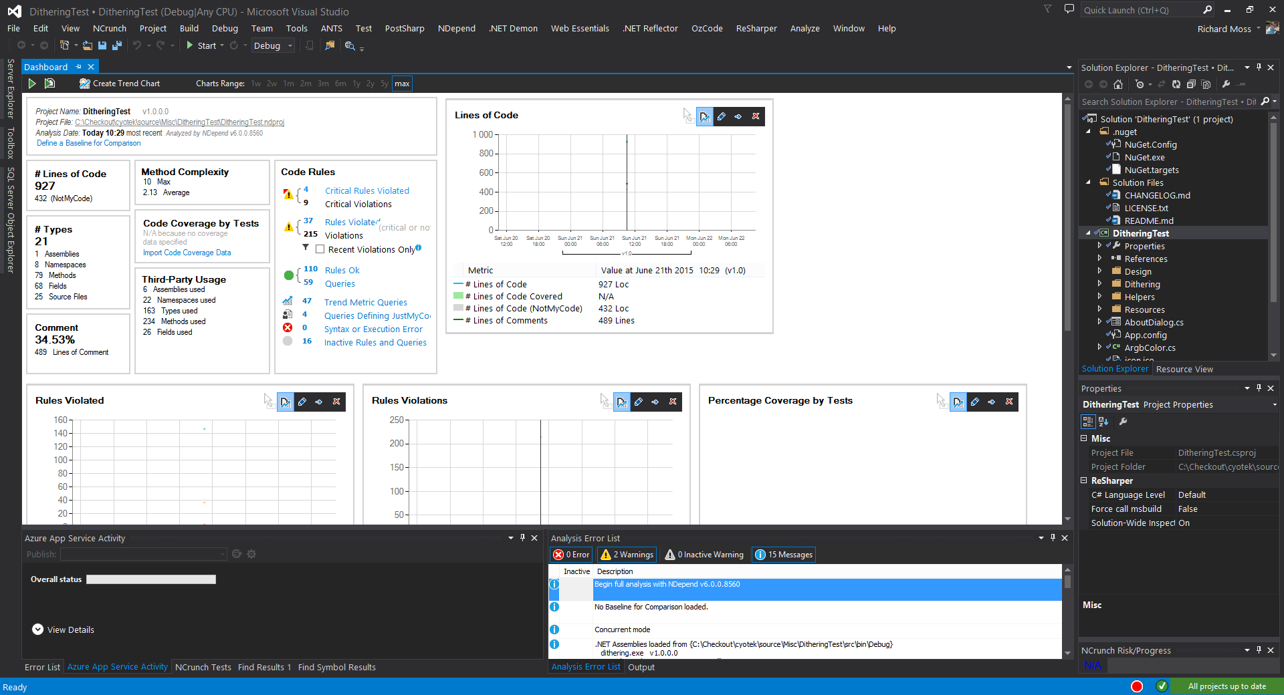Check the Recent Violations Only checkbox
Viewport: 1284px width, 695px height.
click(x=320, y=249)
